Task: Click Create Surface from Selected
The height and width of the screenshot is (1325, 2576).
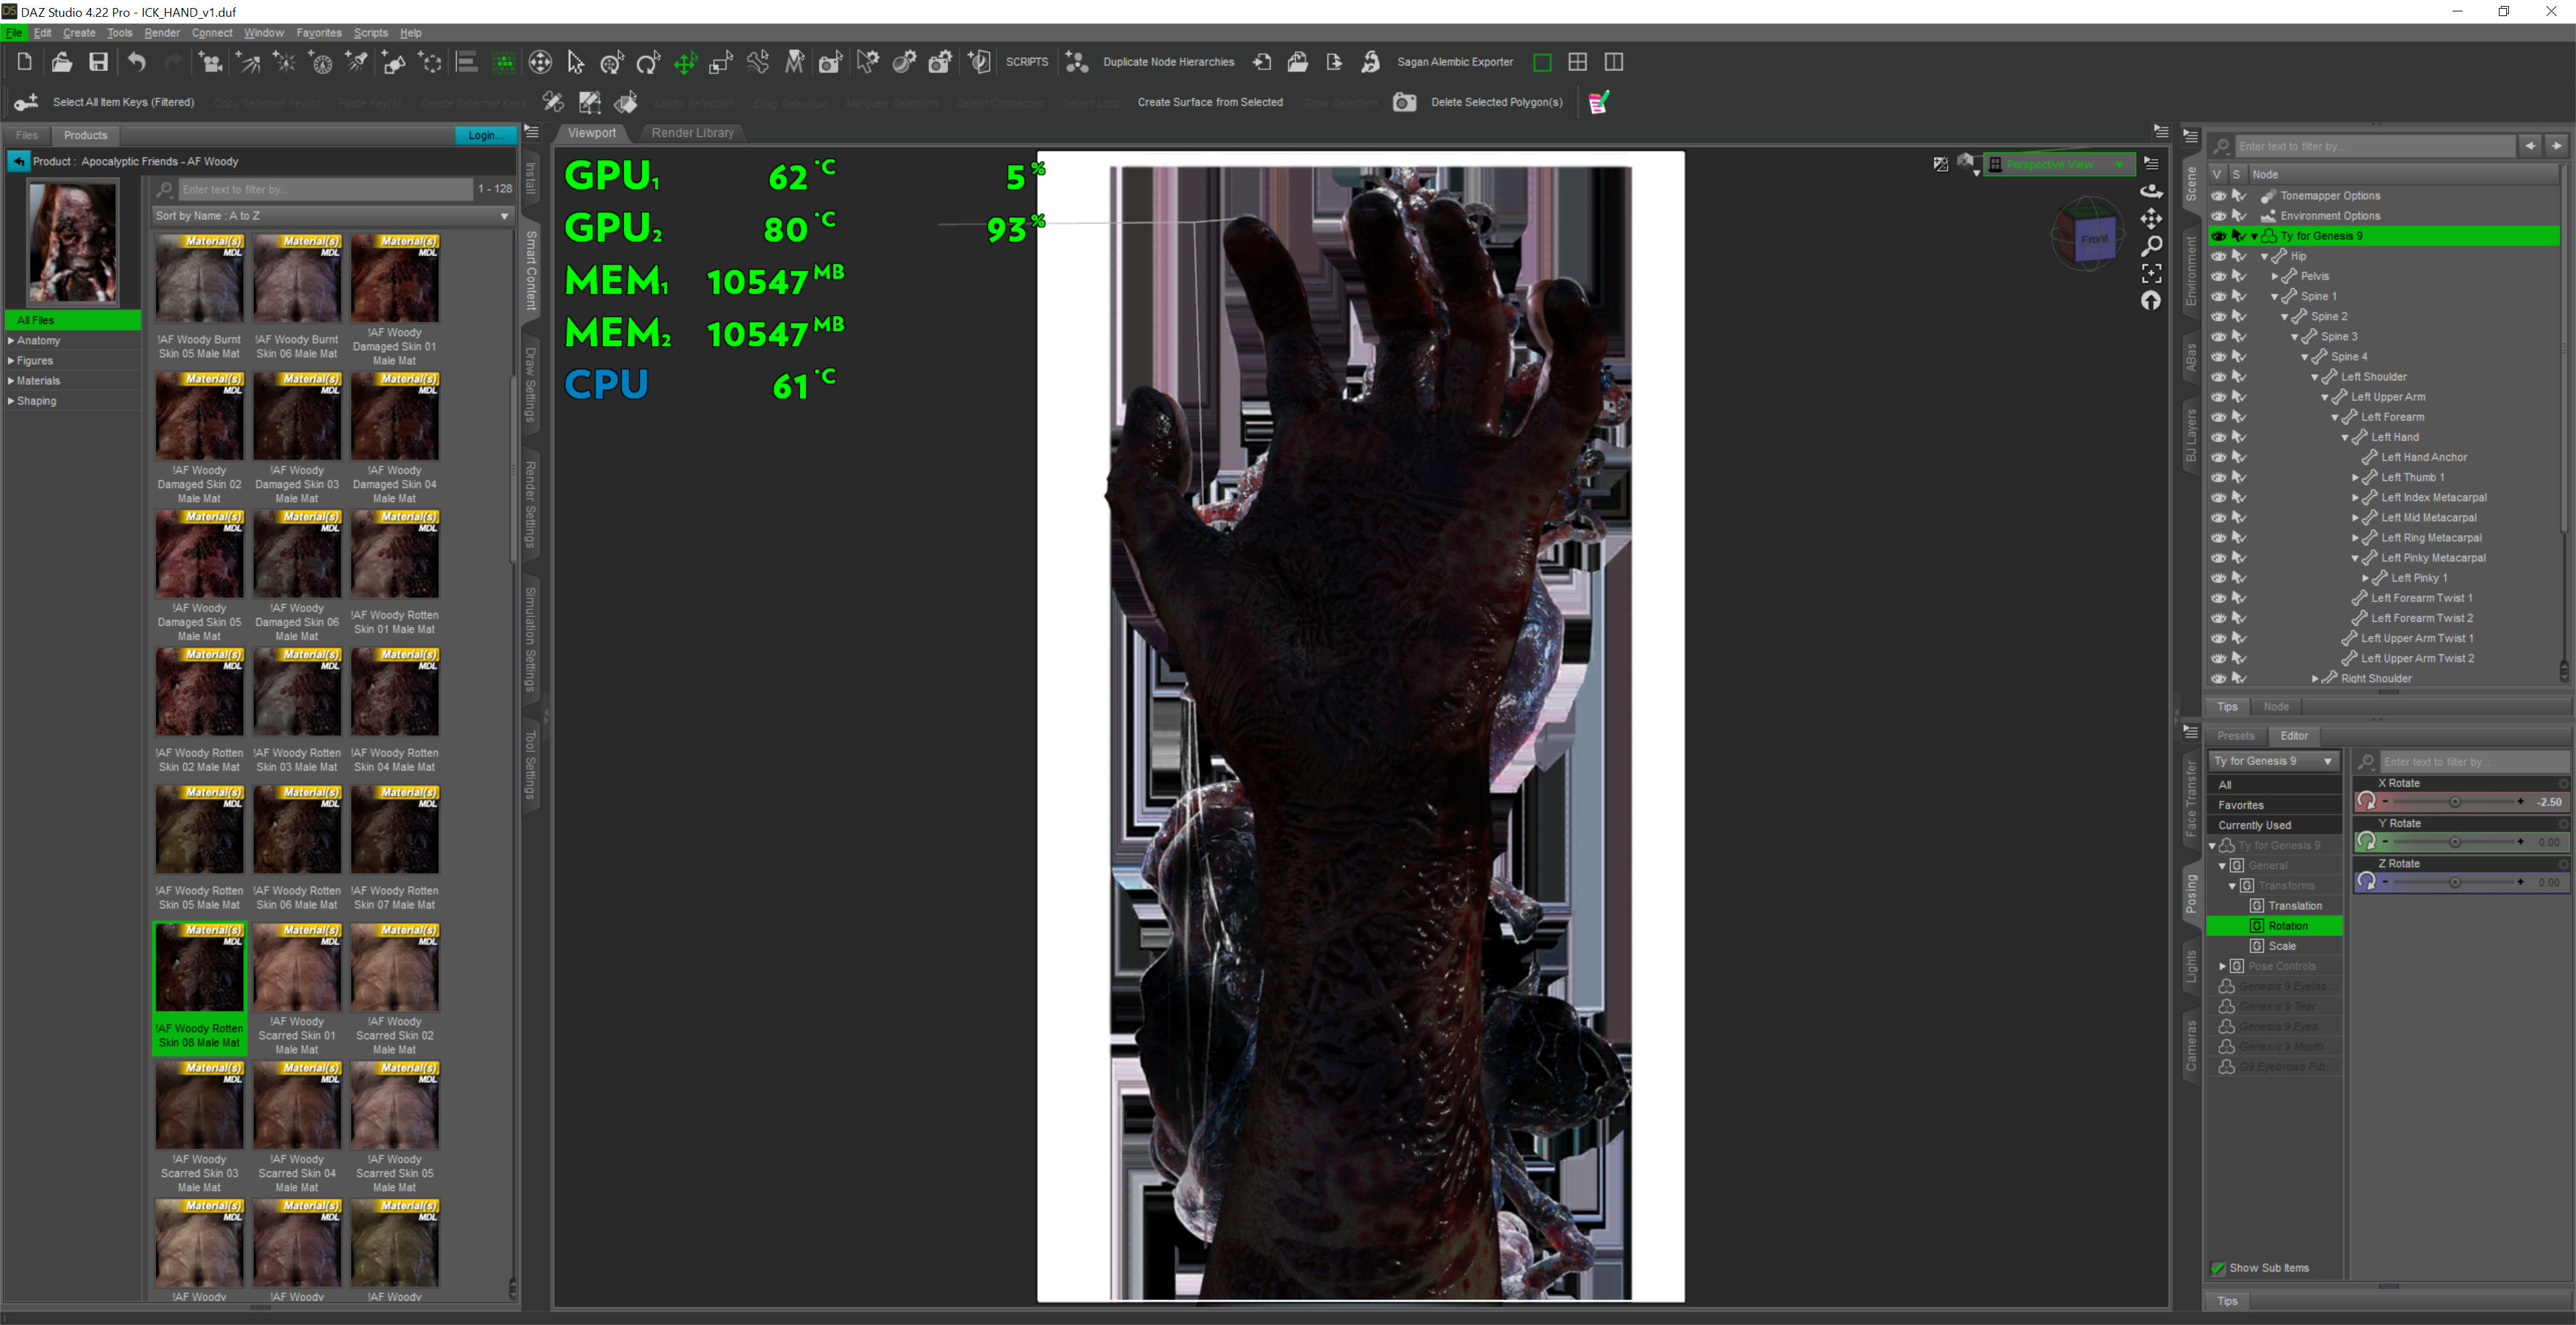Action: coord(1209,102)
